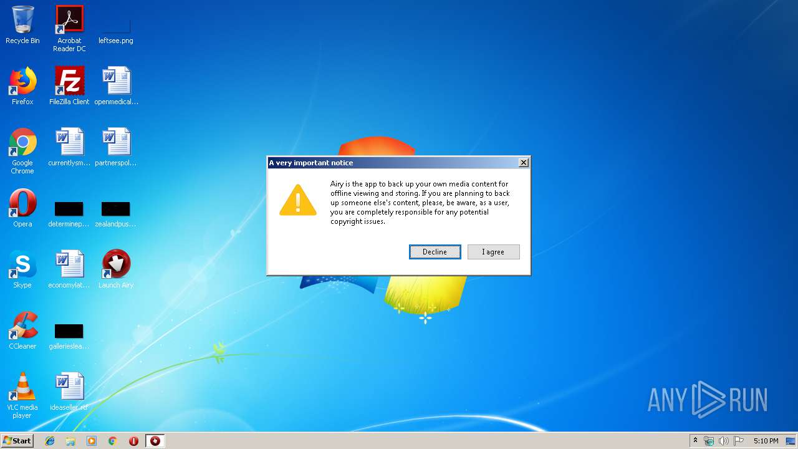Image resolution: width=798 pixels, height=449 pixels.
Task: Open Windows Explorer from taskbar
Action: (x=70, y=441)
